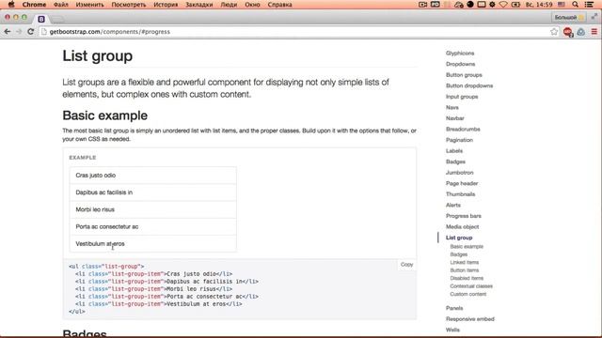This screenshot has width=602, height=338.
Task: Open the Chrome app menu
Action: click(x=34, y=5)
